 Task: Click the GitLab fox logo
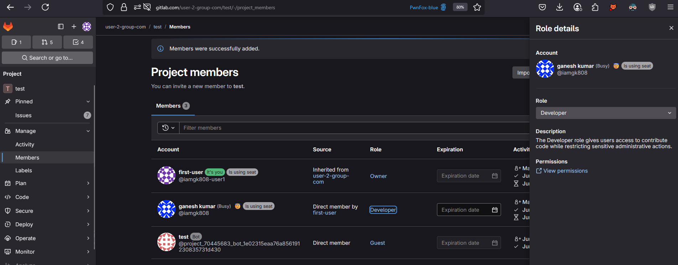point(8,27)
